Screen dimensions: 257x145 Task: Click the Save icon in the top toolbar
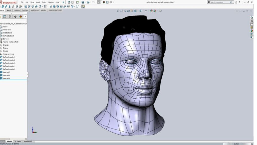click(83, 2)
